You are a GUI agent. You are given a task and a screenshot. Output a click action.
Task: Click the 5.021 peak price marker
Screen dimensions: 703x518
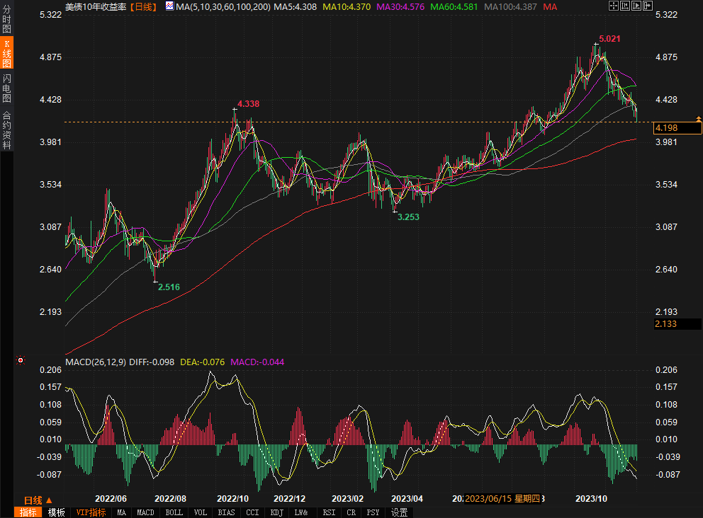click(x=609, y=39)
